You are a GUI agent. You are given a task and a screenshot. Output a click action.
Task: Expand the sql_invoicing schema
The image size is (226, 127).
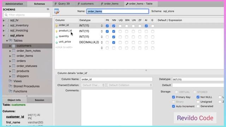(x=4, y=31)
